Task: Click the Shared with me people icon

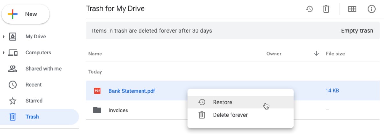Action: (x=13, y=69)
